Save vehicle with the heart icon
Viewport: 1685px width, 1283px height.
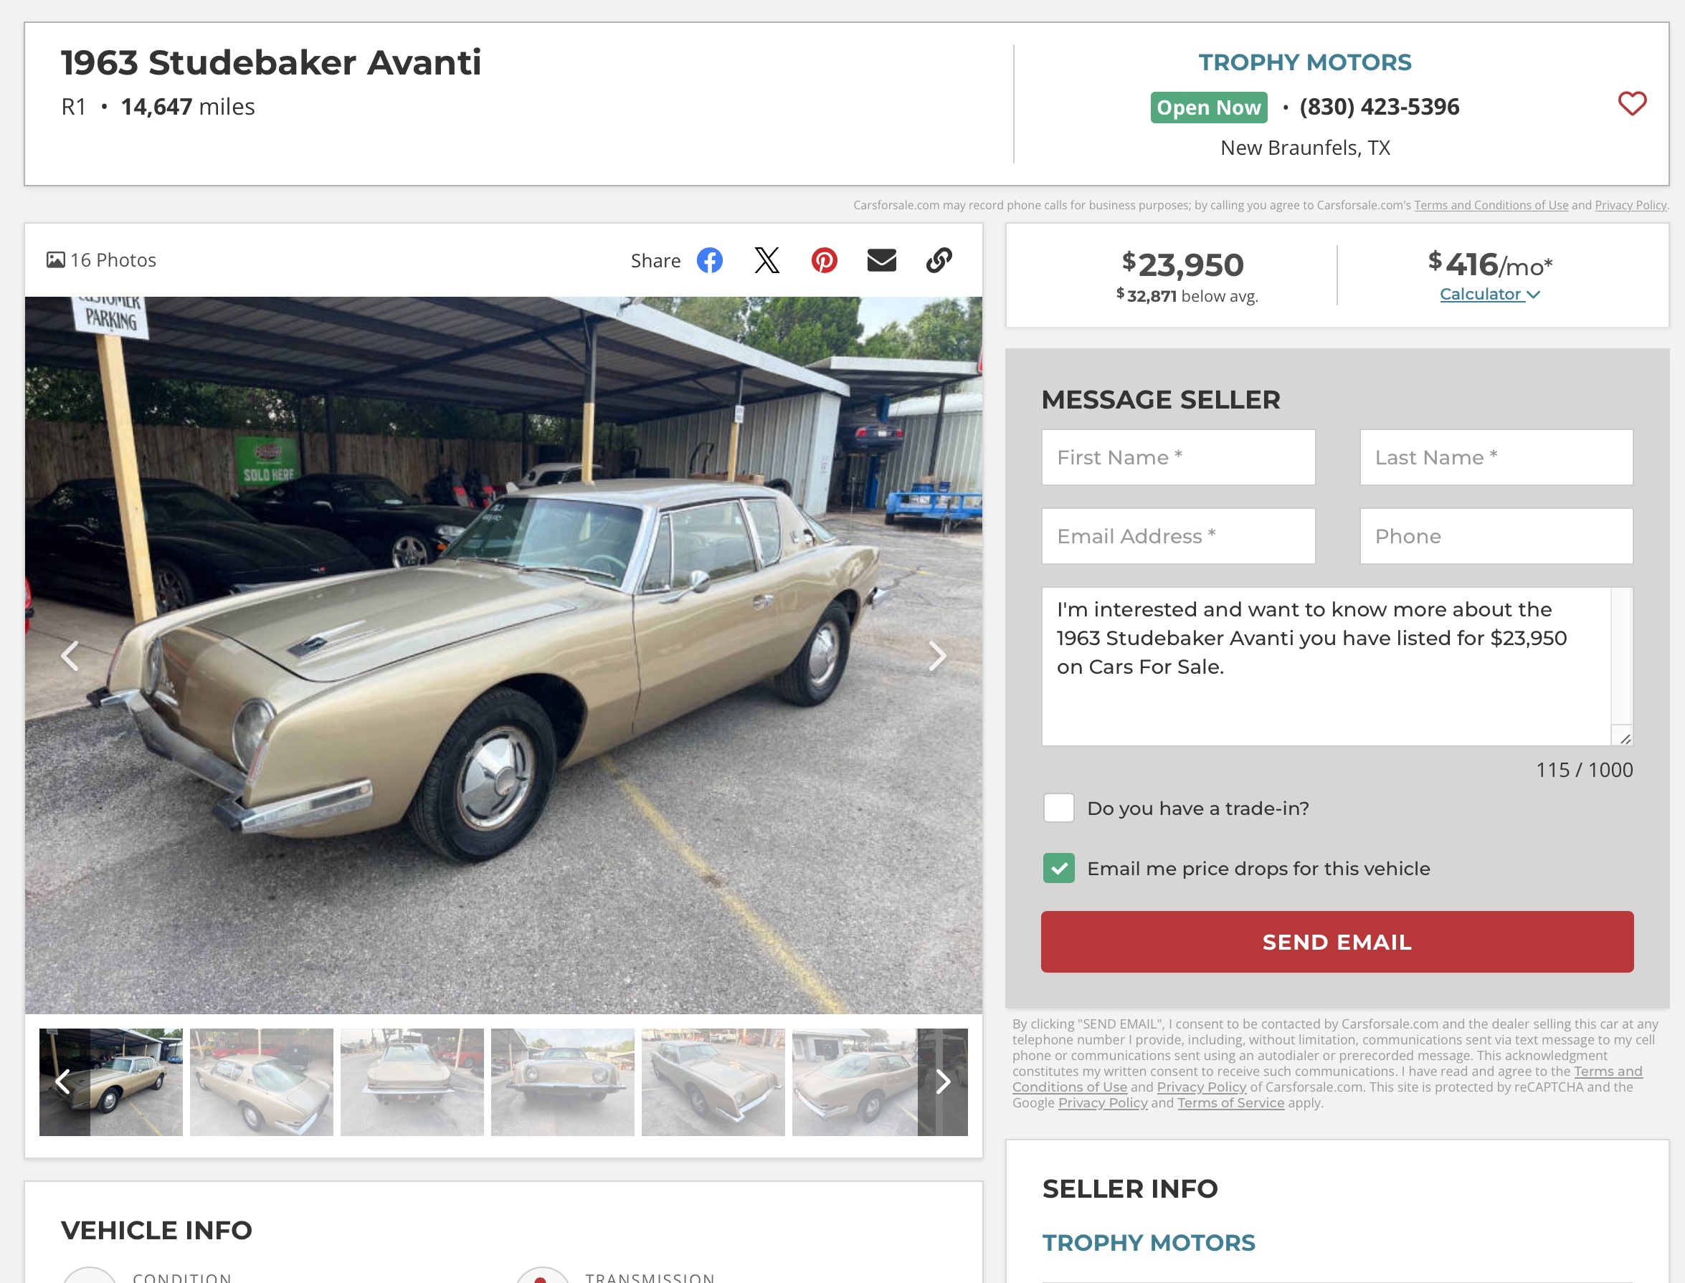pyautogui.click(x=1632, y=103)
